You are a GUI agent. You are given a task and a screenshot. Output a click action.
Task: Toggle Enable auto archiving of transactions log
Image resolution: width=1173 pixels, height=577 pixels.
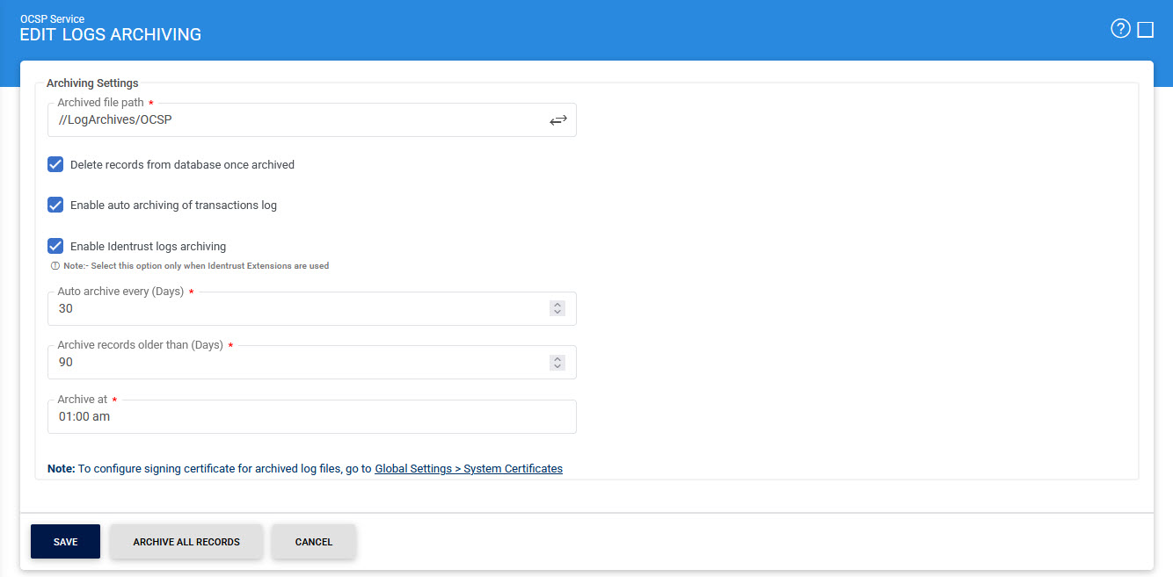pos(55,206)
